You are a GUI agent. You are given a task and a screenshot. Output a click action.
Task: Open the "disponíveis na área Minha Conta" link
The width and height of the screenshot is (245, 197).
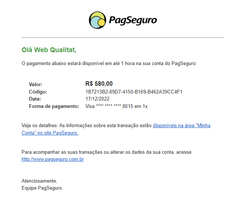[x=116, y=129]
